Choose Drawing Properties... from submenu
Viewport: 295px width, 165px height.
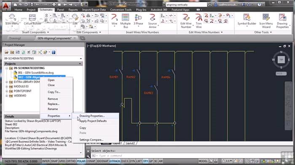click(x=92, y=116)
